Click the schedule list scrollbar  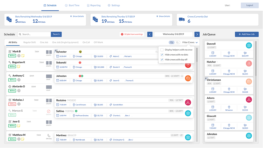197,55
